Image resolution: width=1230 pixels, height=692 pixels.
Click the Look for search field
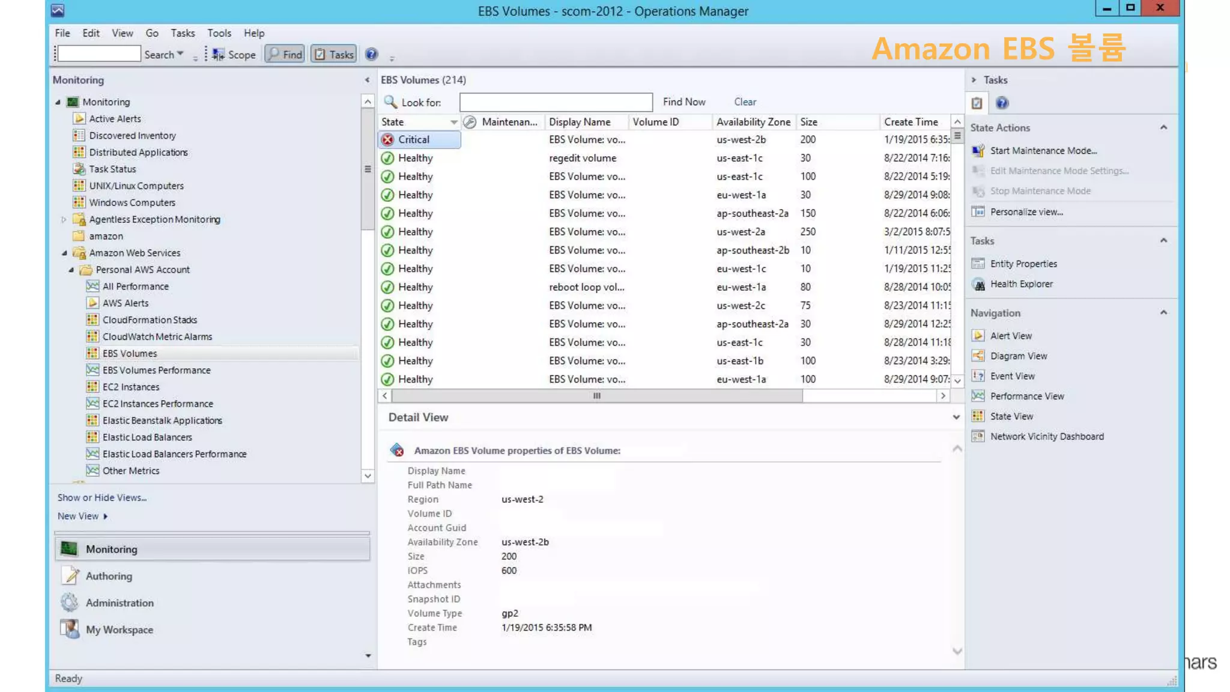556,102
